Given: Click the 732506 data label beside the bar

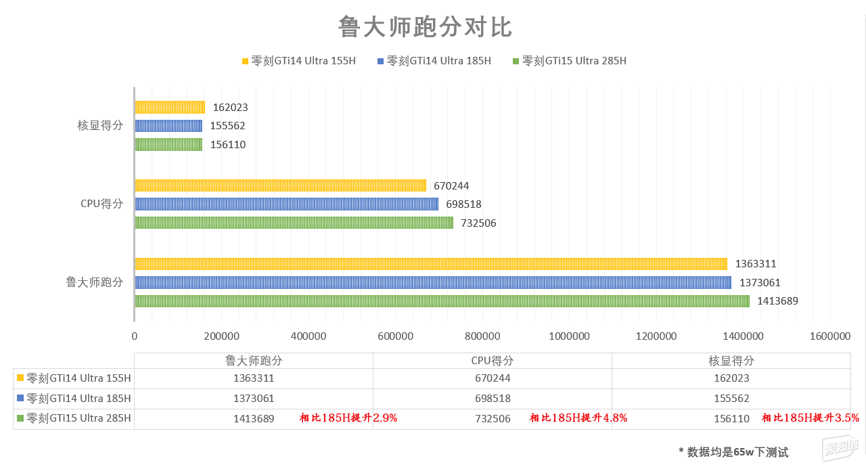Looking at the screenshot, I should click(478, 223).
